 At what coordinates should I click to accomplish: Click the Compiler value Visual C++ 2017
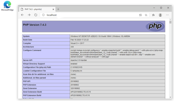pos(77,43)
